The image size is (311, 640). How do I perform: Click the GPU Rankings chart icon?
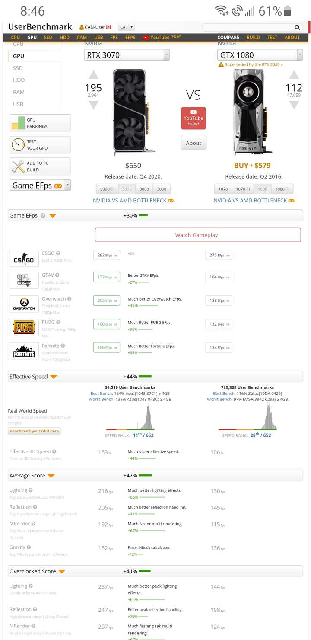click(18, 123)
